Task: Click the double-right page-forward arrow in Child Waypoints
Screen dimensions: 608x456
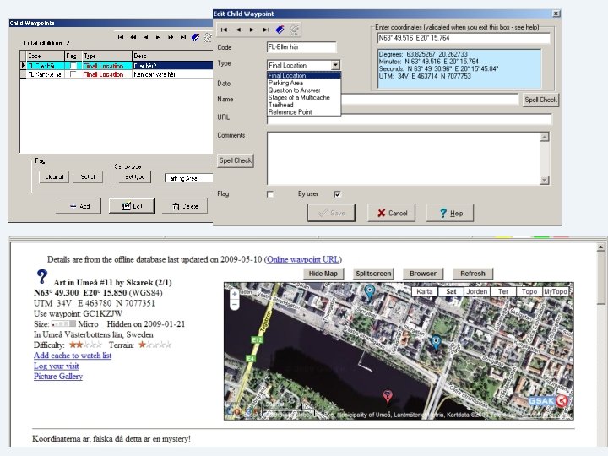Action: pyautogui.click(x=171, y=37)
